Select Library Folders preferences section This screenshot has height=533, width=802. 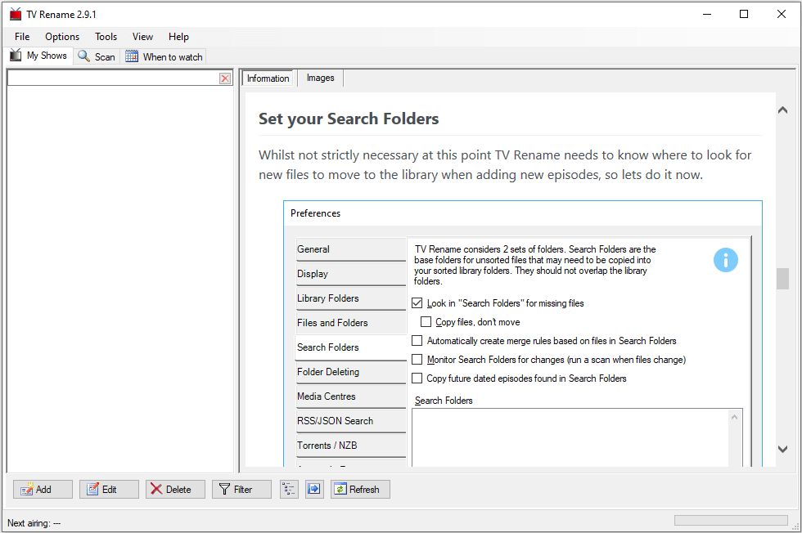[x=351, y=298]
